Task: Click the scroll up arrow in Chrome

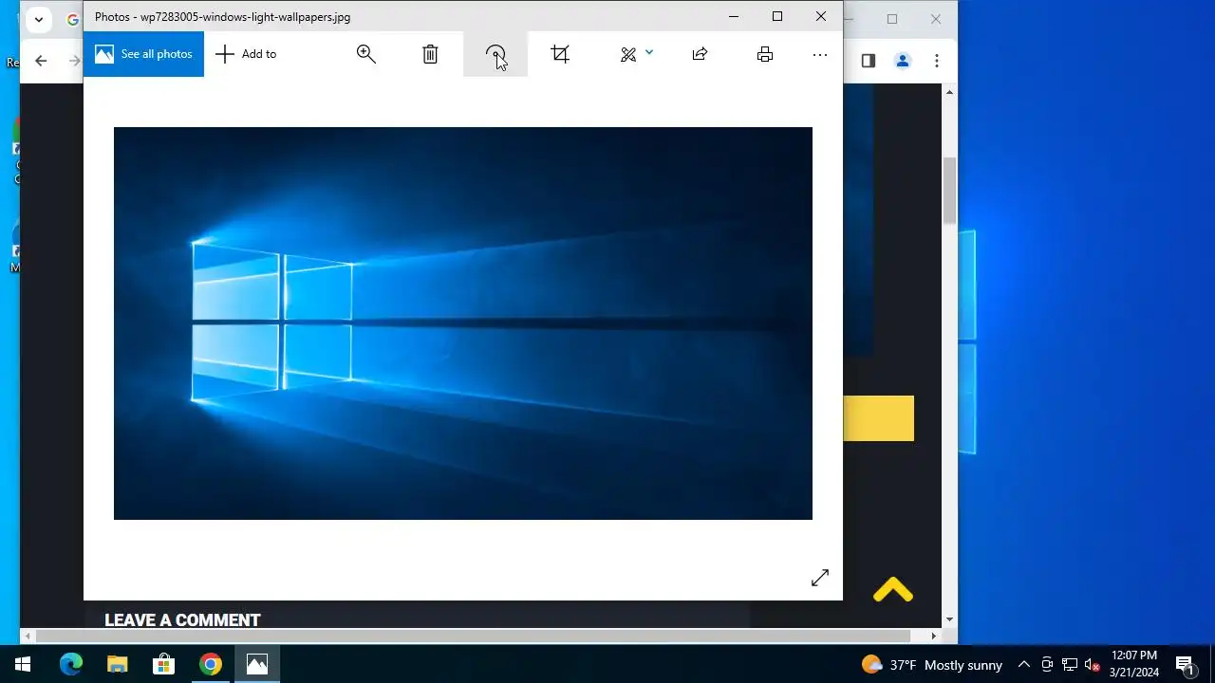Action: tap(949, 92)
